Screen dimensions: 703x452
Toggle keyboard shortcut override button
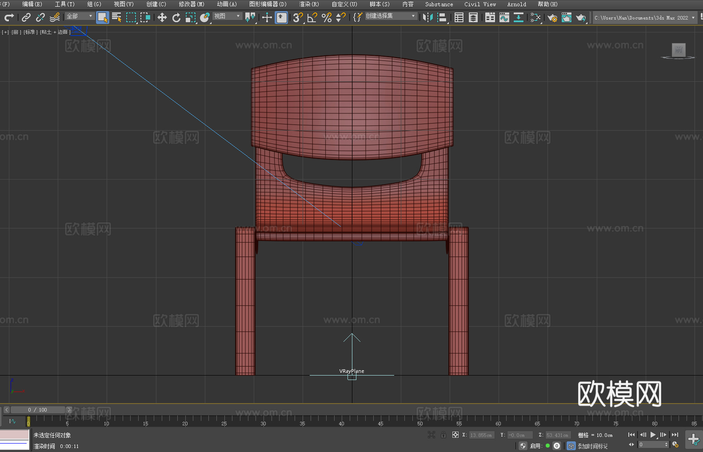click(281, 17)
